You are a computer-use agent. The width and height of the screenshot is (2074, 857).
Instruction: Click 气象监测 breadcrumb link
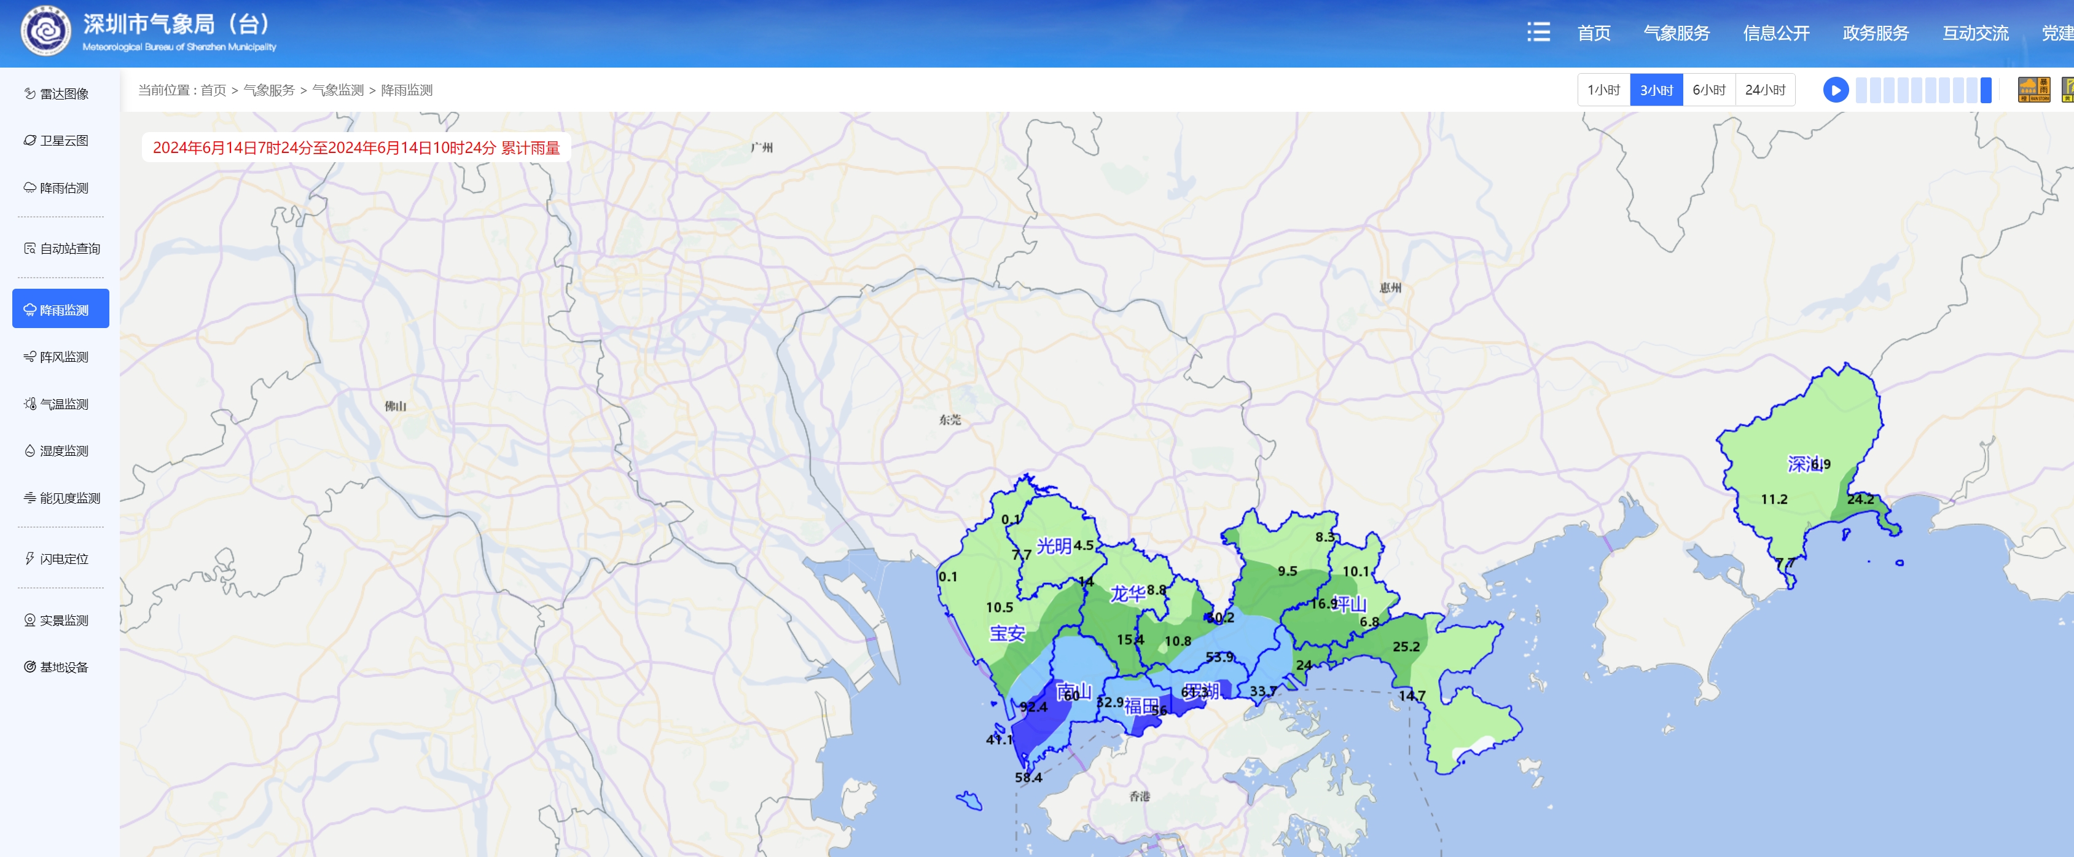click(337, 90)
